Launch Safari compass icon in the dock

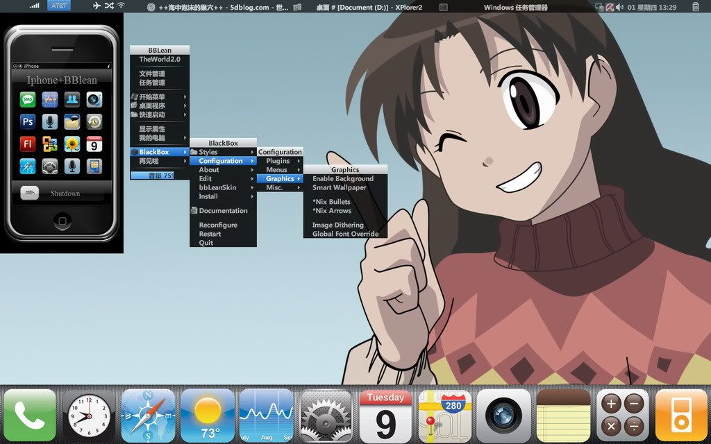(149, 415)
